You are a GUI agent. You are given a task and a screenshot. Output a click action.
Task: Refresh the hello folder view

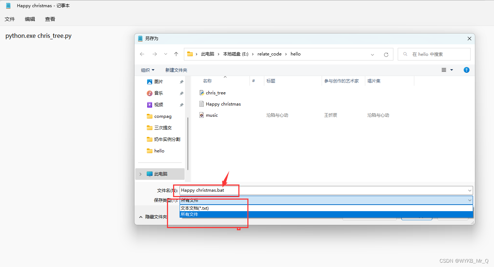[386, 54]
